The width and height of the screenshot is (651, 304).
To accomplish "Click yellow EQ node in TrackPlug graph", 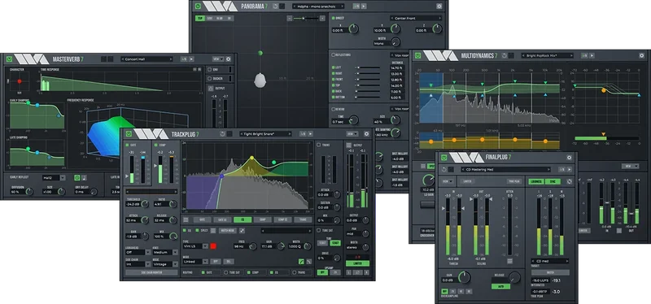I will point(251,158).
